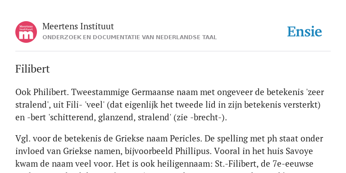Select the subtitle Onderzoek en documentatie text
The height and width of the screenshot is (173, 346).
coord(130,37)
